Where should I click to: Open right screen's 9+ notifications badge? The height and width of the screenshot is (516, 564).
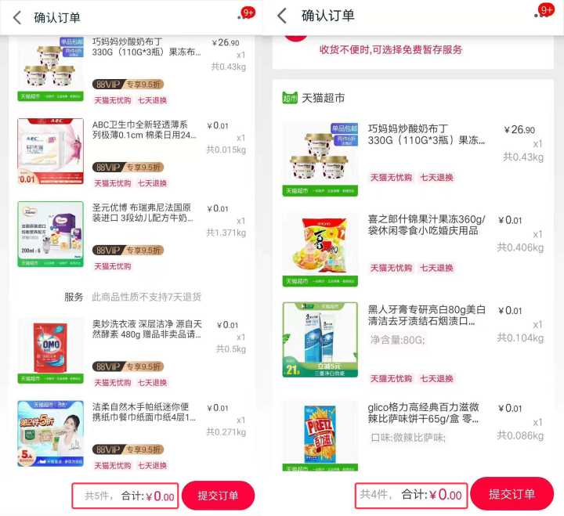tap(546, 10)
